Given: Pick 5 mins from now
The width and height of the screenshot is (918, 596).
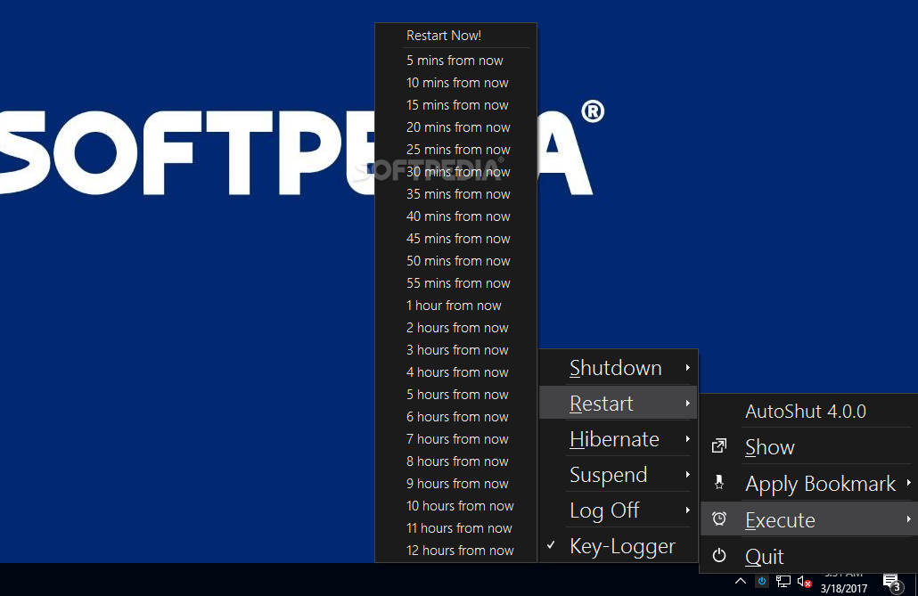Looking at the screenshot, I should click(455, 61).
